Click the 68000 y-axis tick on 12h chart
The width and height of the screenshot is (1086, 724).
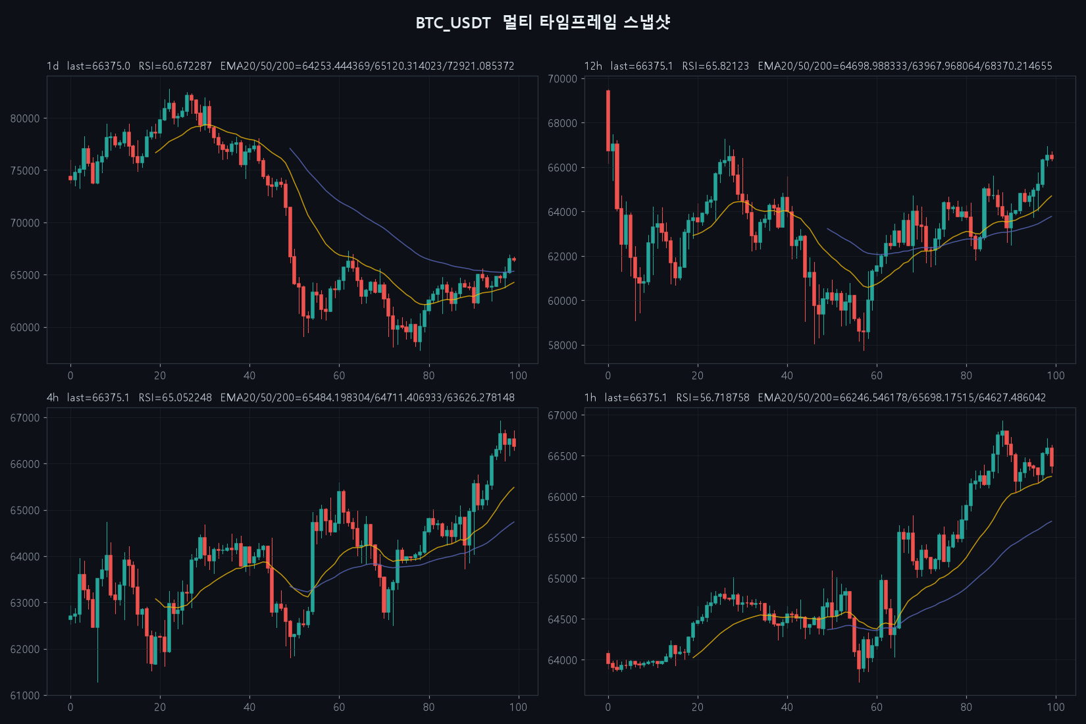pyautogui.click(x=563, y=123)
